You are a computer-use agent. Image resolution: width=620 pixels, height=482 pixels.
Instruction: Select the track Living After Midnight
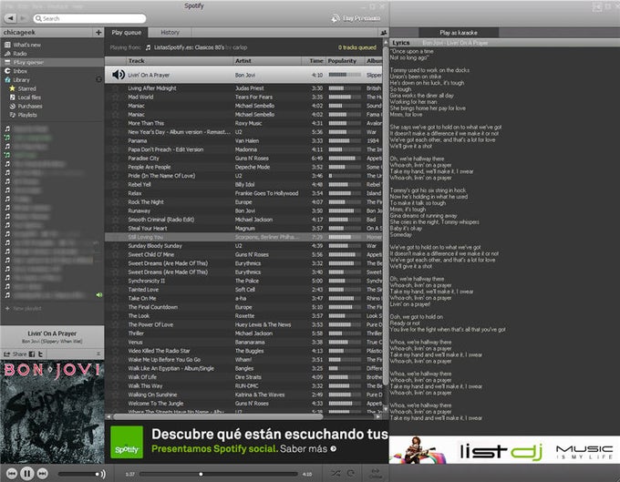152,88
